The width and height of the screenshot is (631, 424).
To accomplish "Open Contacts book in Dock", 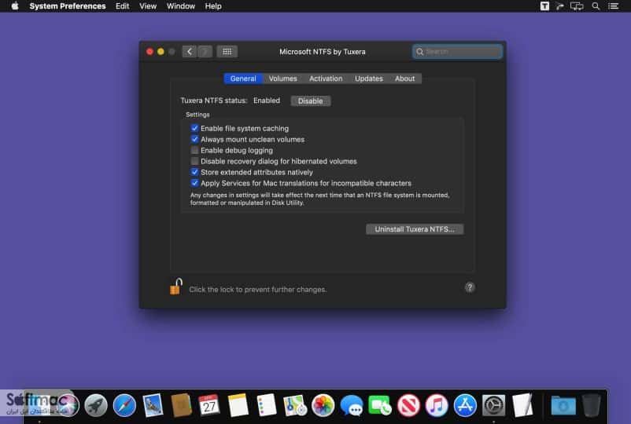I will [181, 405].
